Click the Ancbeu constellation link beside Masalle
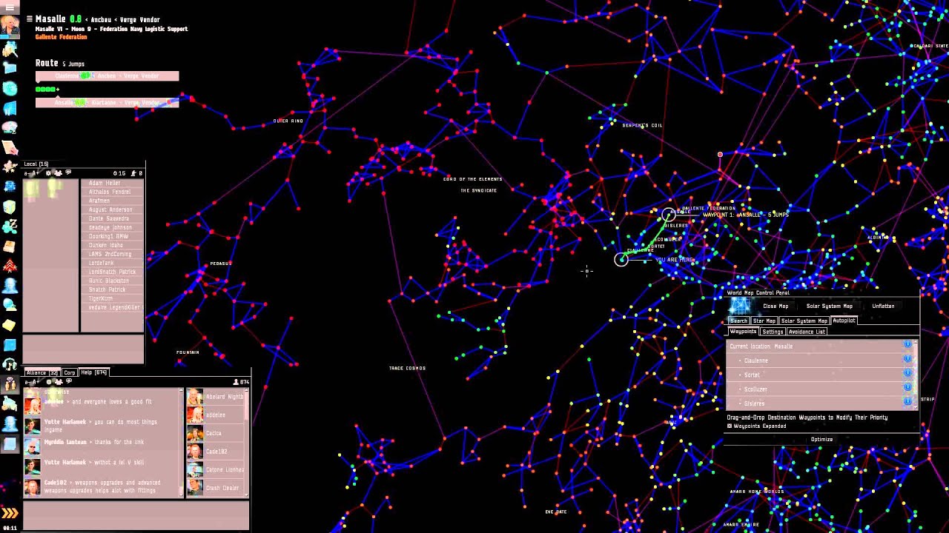The width and height of the screenshot is (949, 533). point(103,19)
